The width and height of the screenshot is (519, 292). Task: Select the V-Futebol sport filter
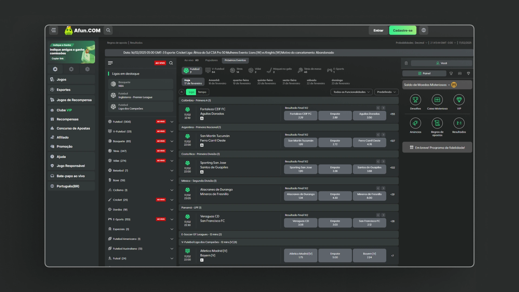(215, 70)
